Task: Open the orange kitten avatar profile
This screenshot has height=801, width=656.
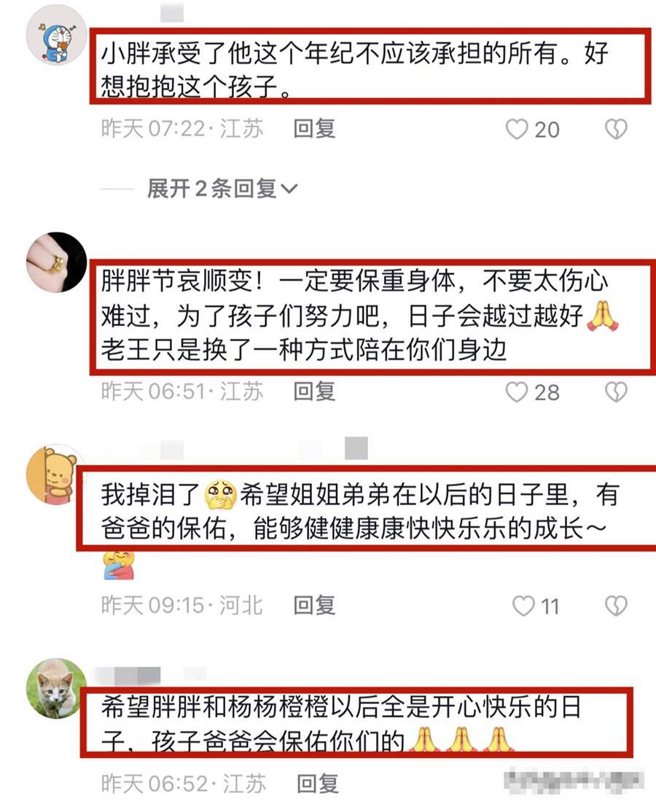Action: (x=58, y=688)
